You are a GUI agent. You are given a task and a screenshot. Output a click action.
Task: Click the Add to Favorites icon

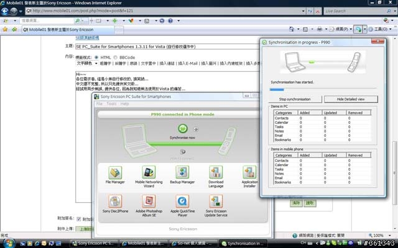pyautogui.click(x=14, y=29)
